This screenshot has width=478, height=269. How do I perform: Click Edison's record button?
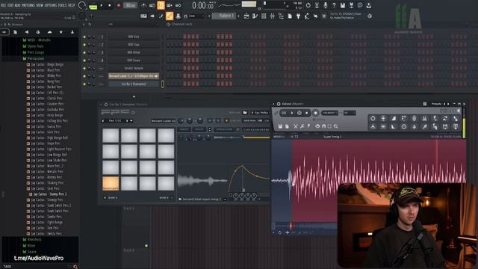315,113
